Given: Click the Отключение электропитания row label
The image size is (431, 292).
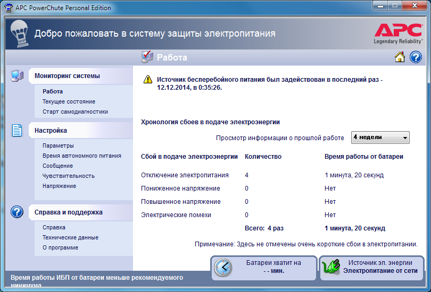Looking at the screenshot, I should tap(185, 175).
